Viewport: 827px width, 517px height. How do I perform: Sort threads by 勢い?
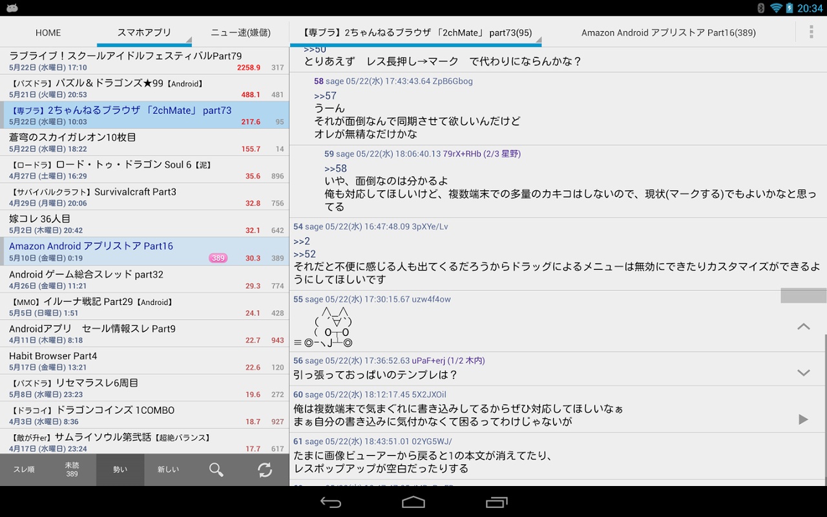(120, 470)
